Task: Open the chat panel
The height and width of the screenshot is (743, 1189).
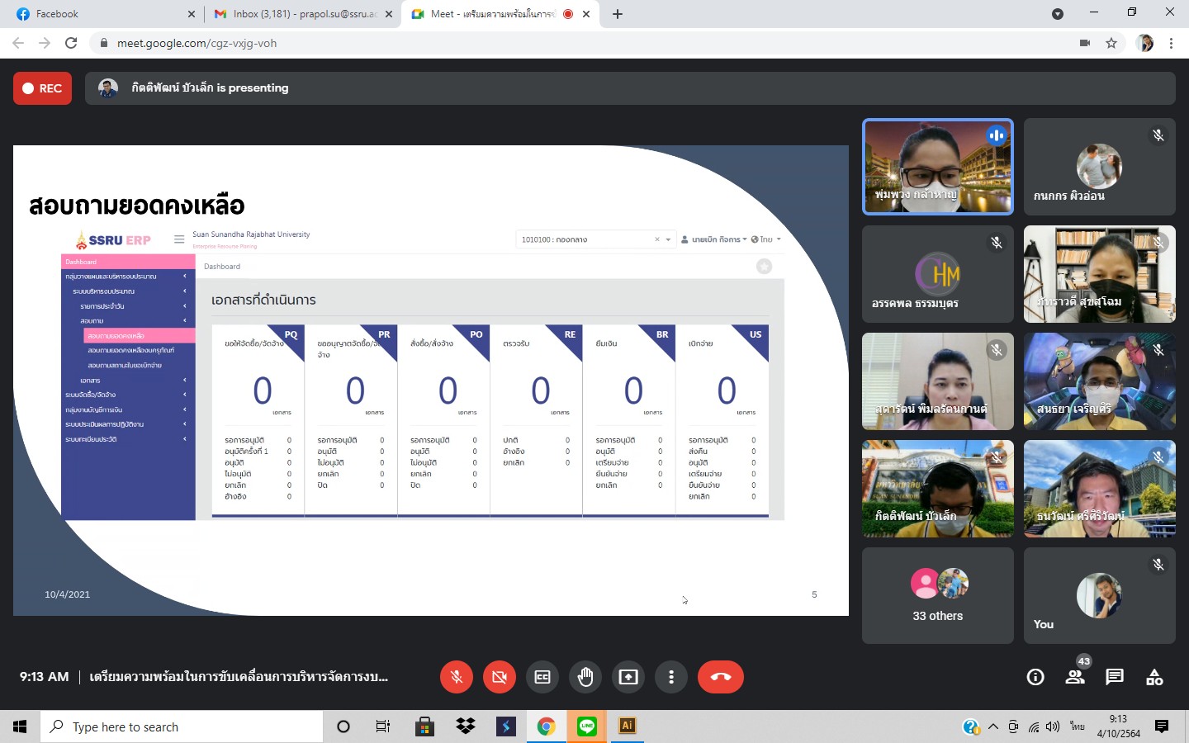Action: pos(1115,677)
